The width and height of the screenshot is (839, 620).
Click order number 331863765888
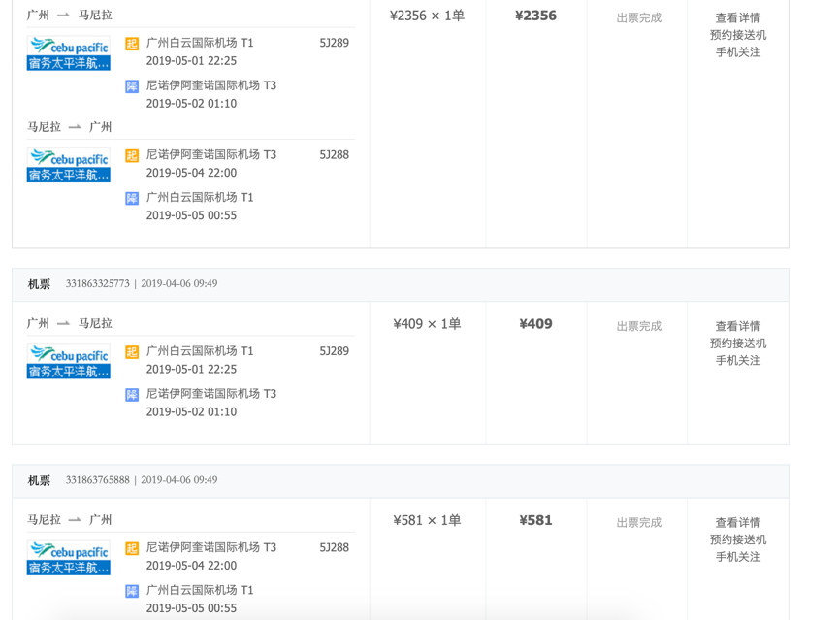pos(97,480)
